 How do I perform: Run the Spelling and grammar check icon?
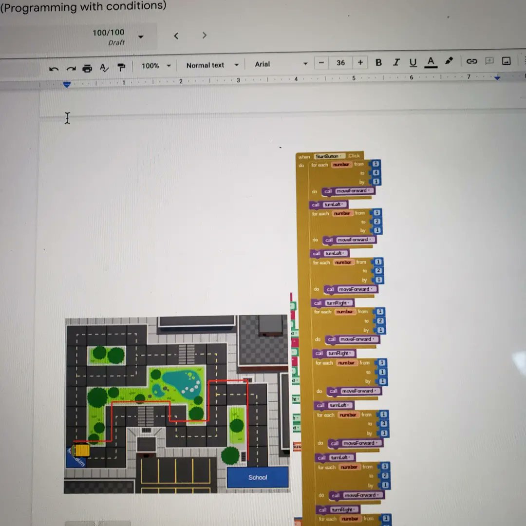(104, 69)
